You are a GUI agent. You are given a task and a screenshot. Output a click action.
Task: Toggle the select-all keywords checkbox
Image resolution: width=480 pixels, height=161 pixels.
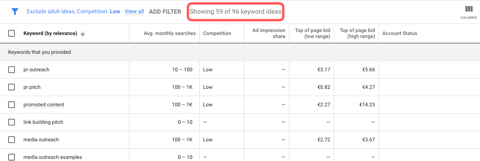point(12,33)
